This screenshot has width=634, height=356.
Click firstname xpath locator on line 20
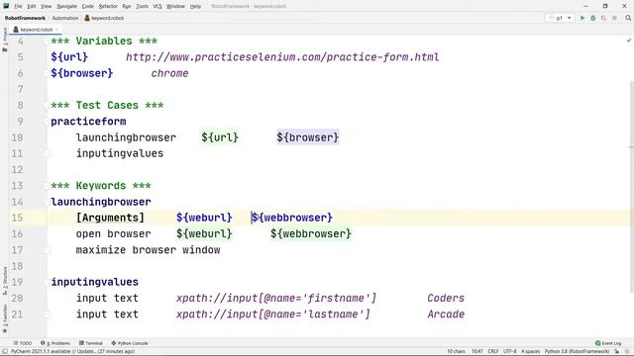coord(276,299)
